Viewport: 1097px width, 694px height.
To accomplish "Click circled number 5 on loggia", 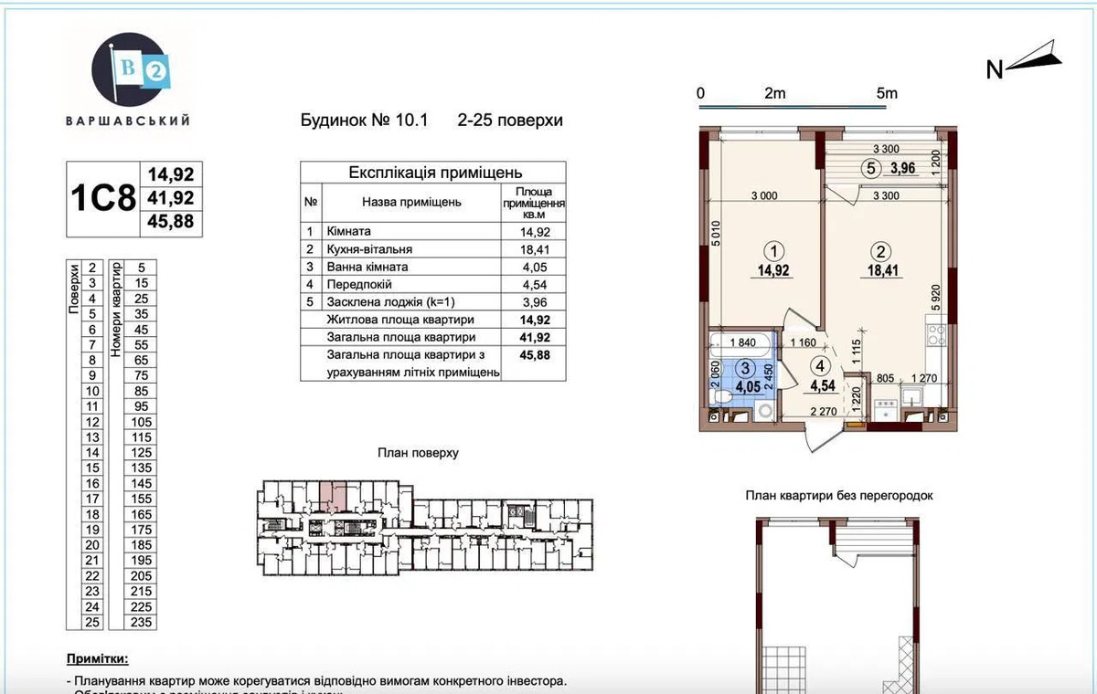I will click(871, 168).
